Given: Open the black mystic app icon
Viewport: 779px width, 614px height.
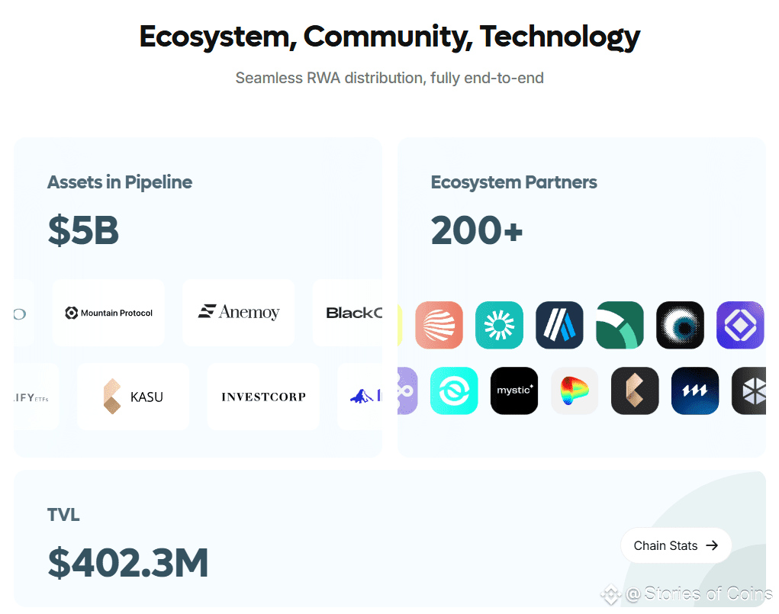Looking at the screenshot, I should [514, 391].
